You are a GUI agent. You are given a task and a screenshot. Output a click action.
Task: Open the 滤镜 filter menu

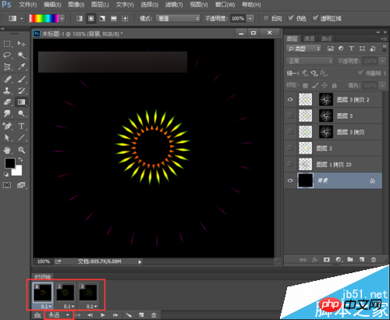pyautogui.click(x=174, y=5)
